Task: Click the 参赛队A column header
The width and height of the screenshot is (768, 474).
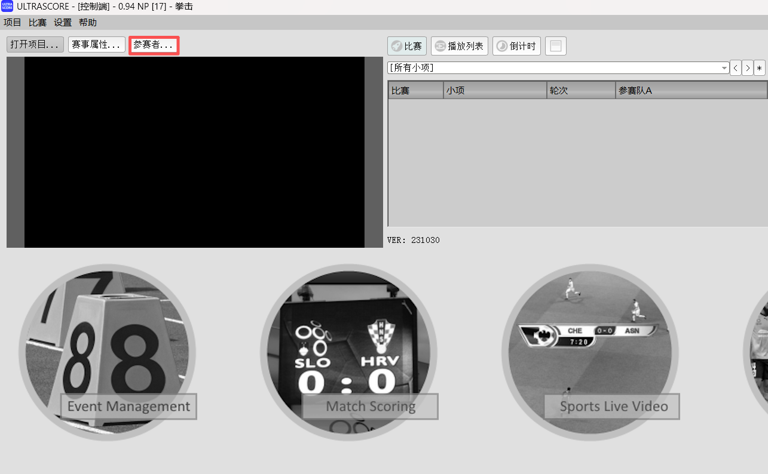Action: click(x=690, y=90)
